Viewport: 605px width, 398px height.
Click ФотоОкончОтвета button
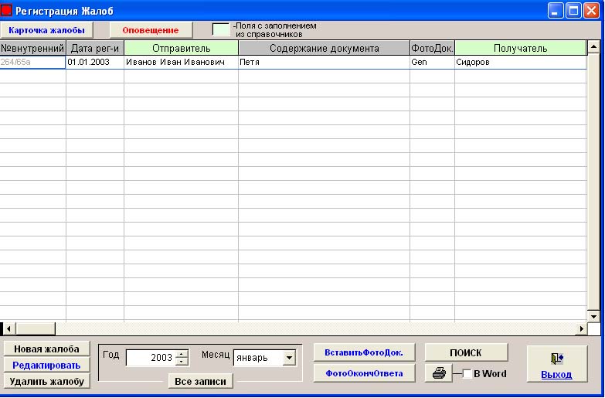[x=364, y=373]
